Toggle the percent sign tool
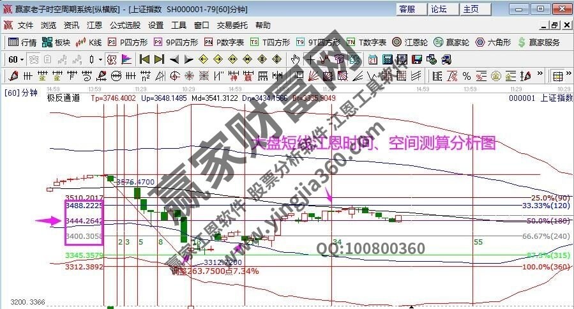This screenshot has height=309, width=574. (467, 76)
